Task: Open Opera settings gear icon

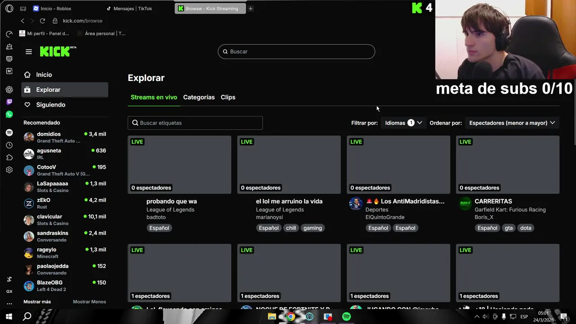Action: click(x=9, y=170)
